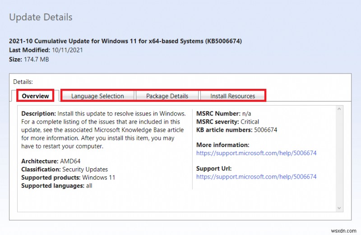The height and width of the screenshot is (235, 361).
Task: Click the Description paragraph text
Action: click(103, 130)
